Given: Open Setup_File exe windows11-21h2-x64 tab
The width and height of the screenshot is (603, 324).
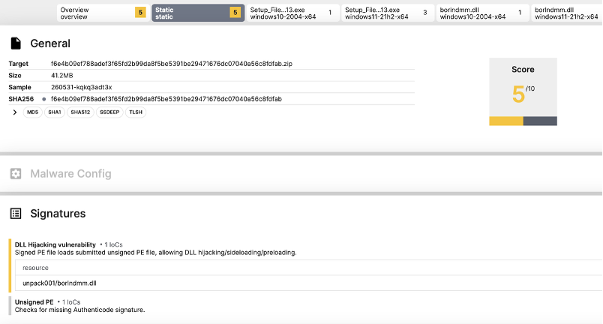Looking at the screenshot, I should [388, 13].
